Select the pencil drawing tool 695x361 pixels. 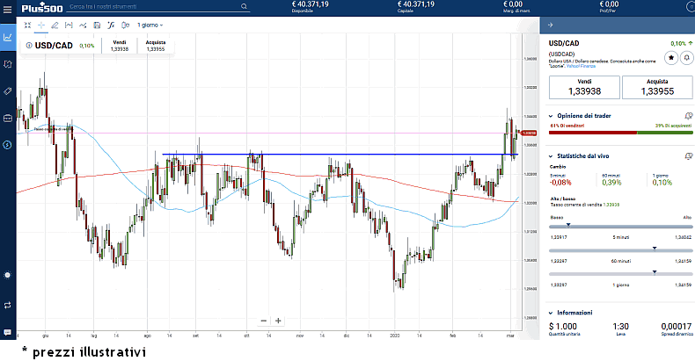pyautogui.click(x=55, y=25)
